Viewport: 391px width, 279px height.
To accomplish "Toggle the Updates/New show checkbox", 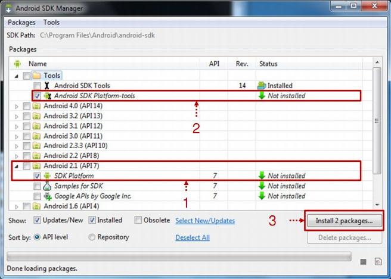I will coord(37,220).
